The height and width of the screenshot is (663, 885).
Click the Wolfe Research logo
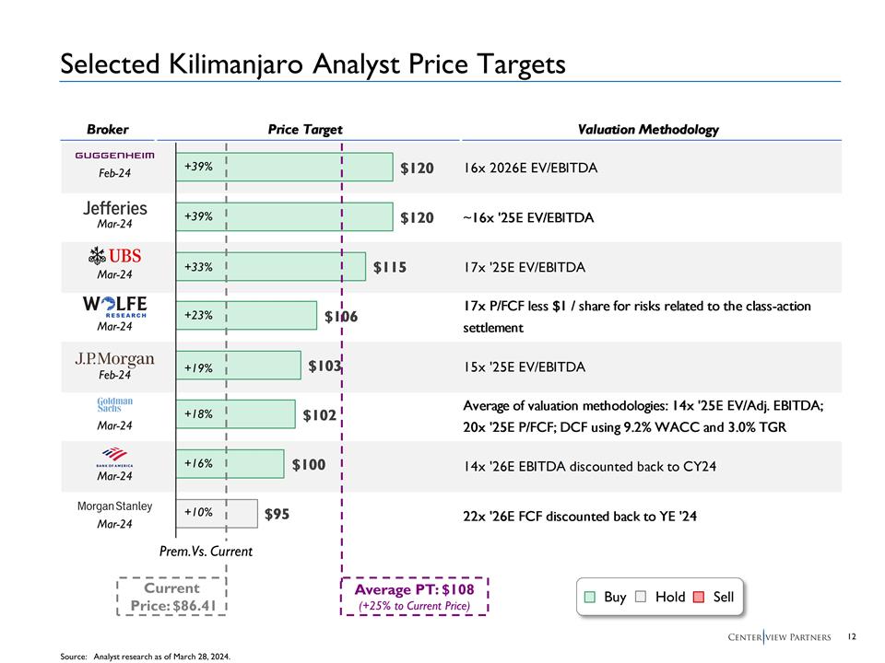(114, 306)
